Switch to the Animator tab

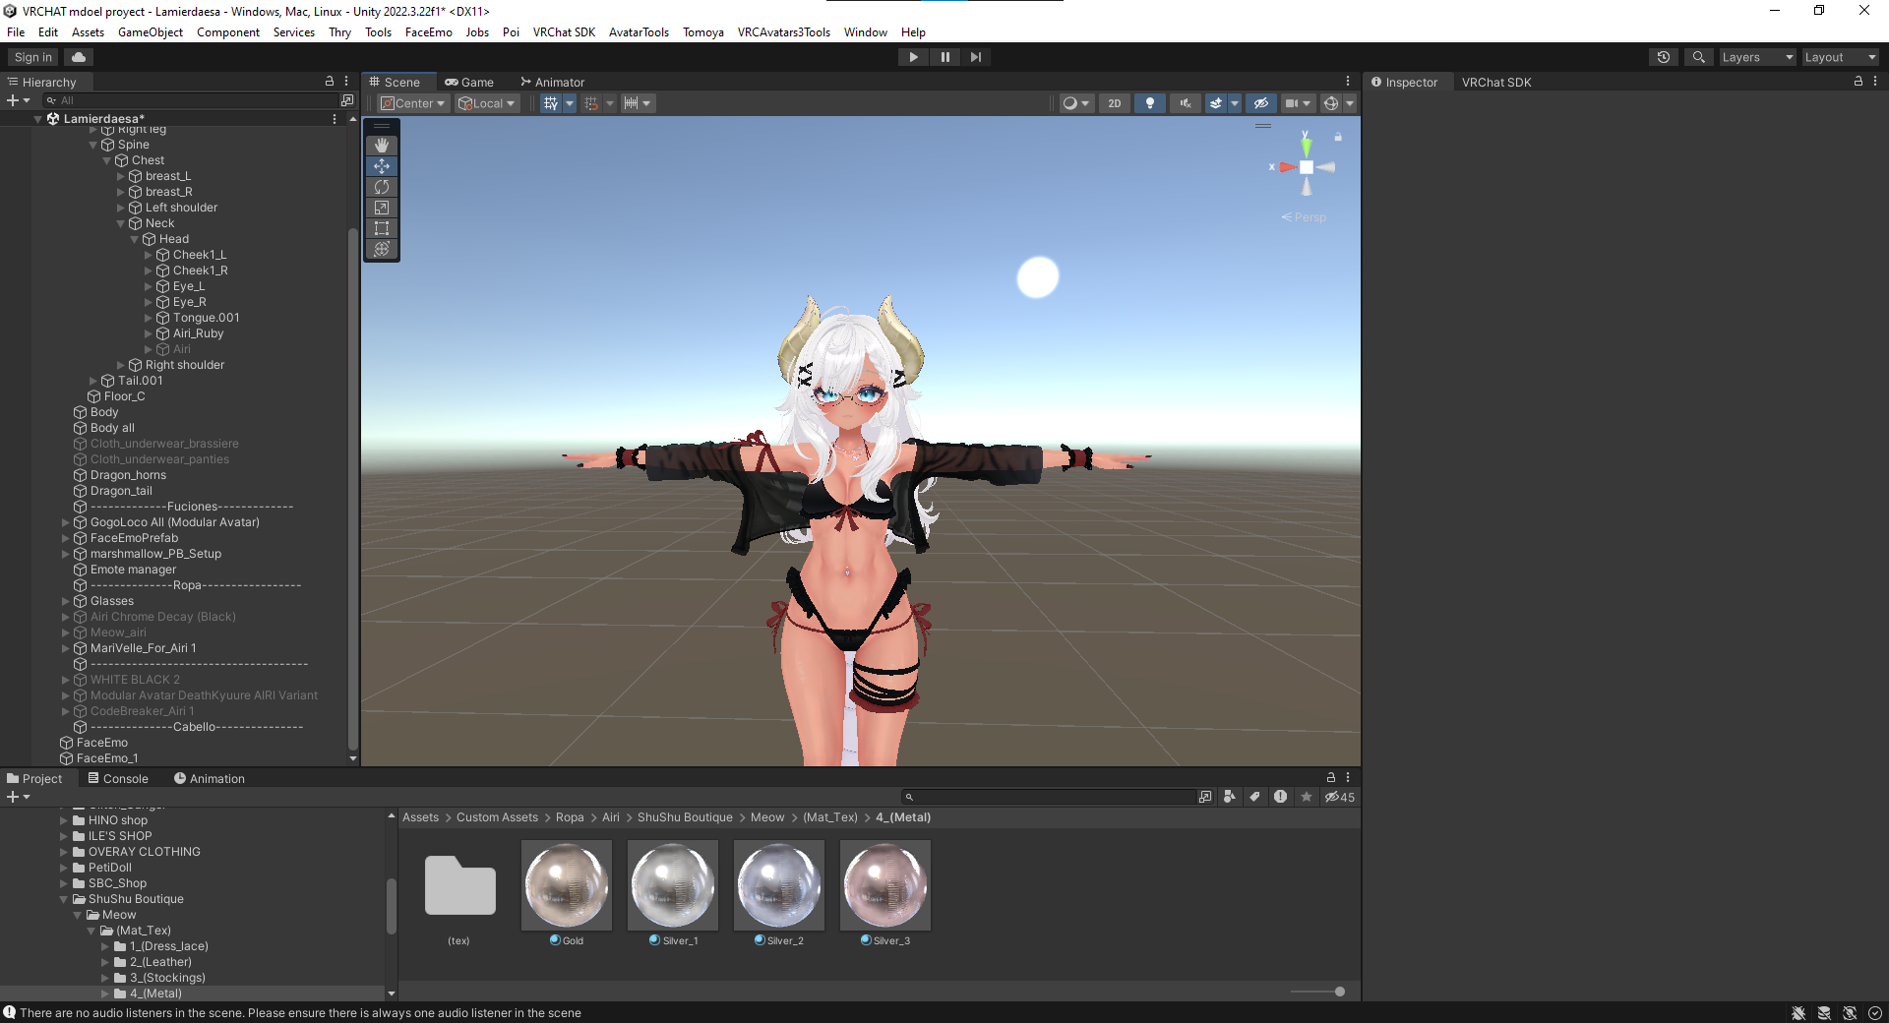(552, 83)
